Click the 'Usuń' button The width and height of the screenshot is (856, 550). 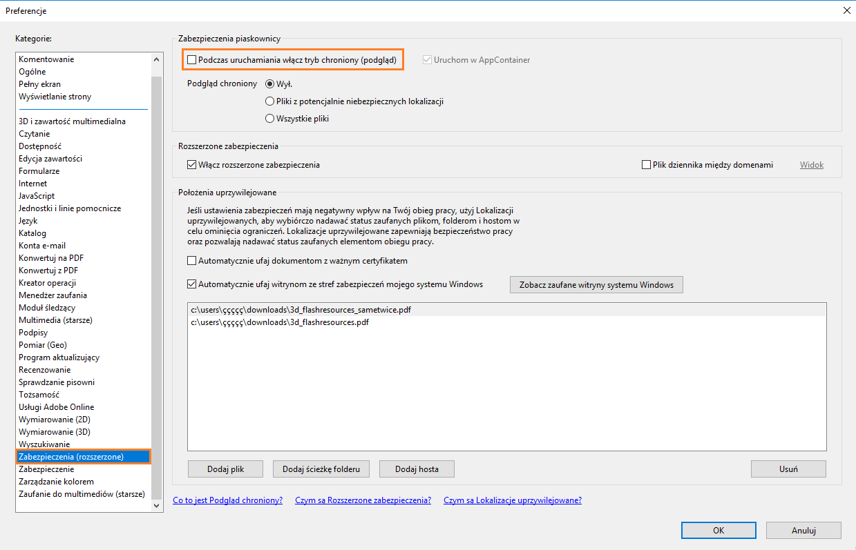788,469
